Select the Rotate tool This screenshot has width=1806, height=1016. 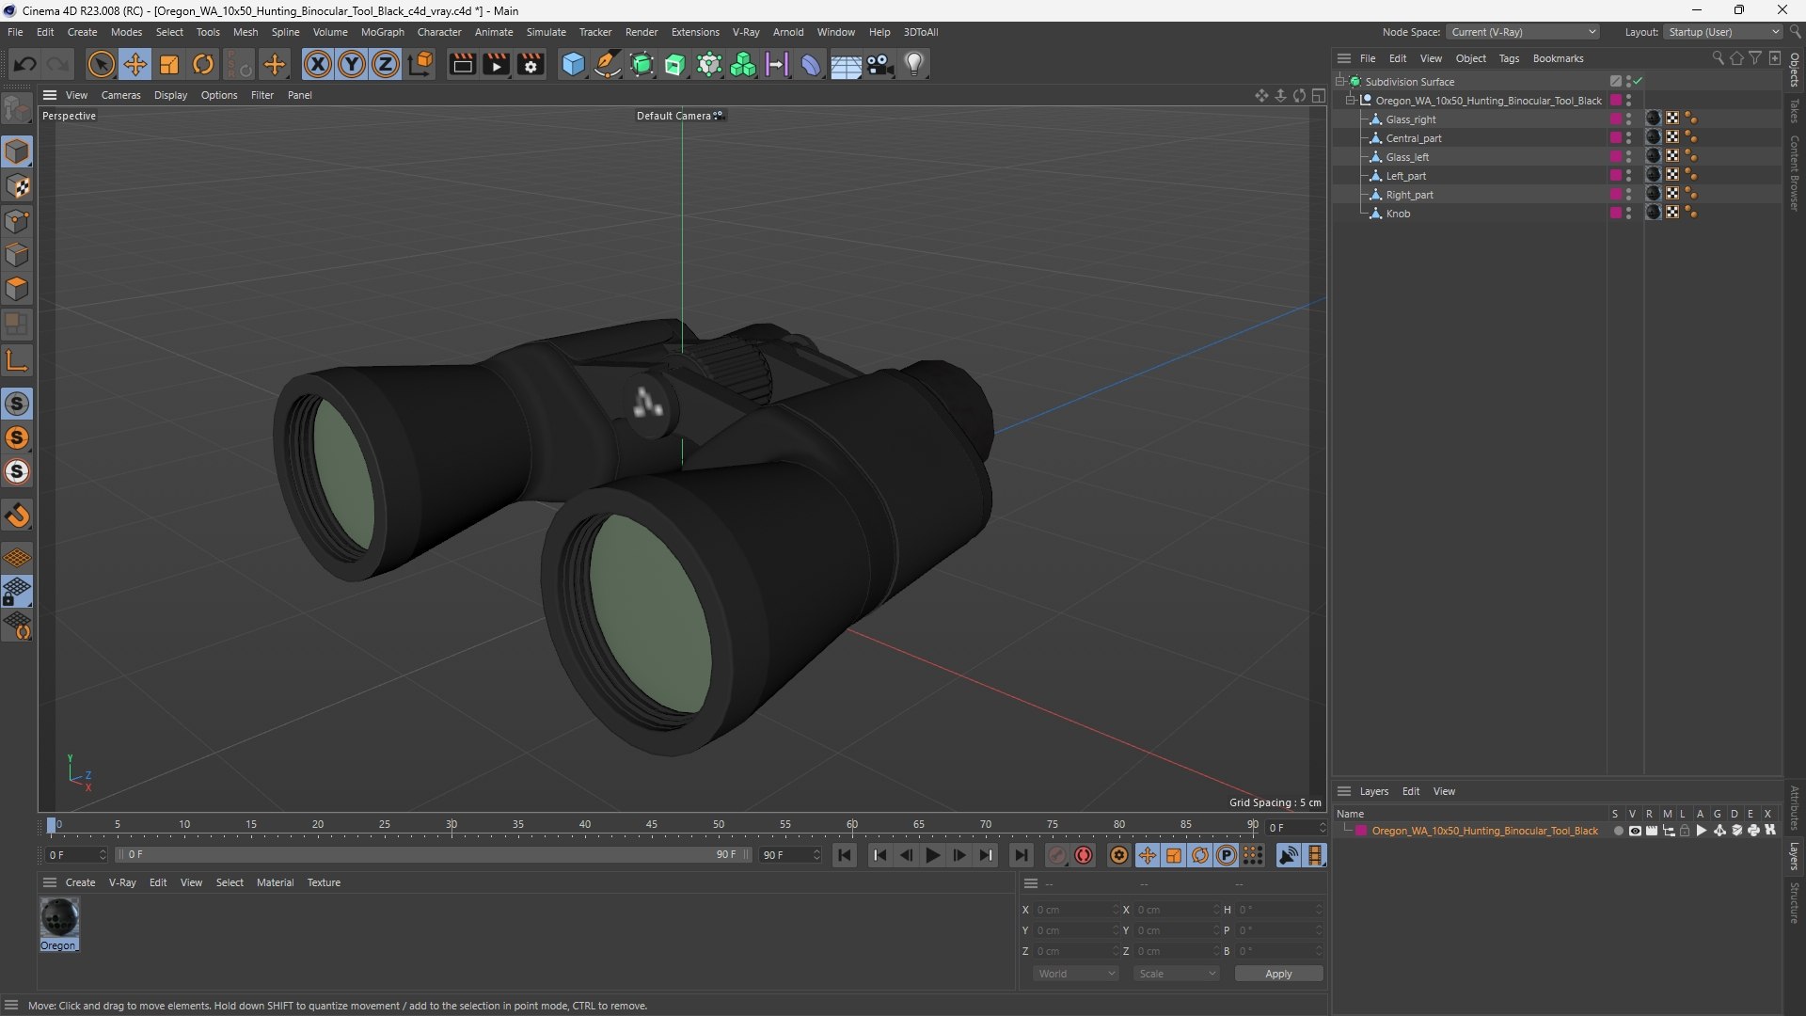click(x=203, y=64)
